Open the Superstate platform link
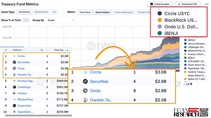 coord(24,106)
